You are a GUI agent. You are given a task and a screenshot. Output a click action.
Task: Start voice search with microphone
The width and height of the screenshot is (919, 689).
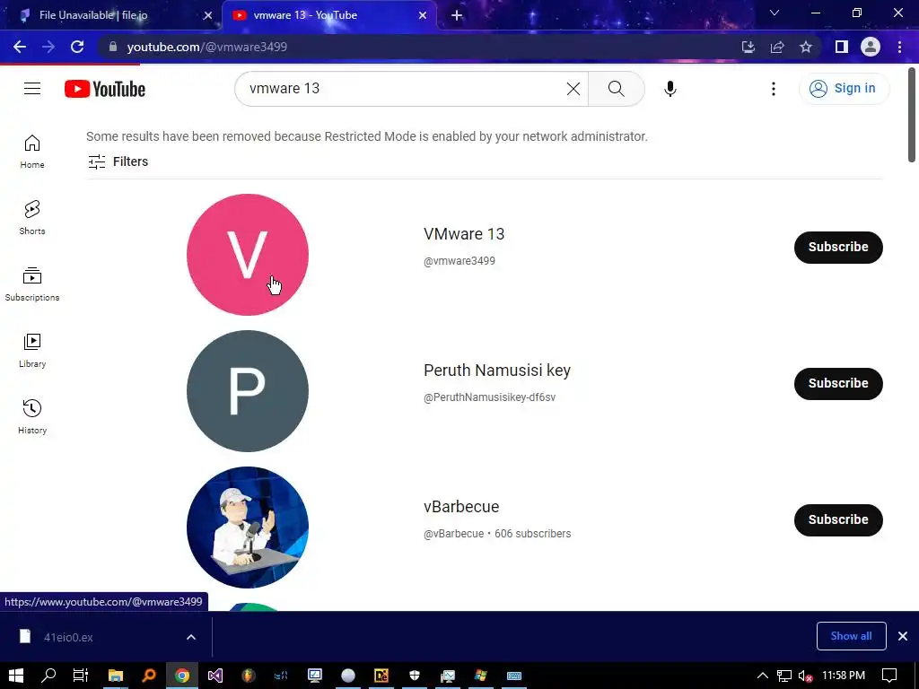pos(670,89)
